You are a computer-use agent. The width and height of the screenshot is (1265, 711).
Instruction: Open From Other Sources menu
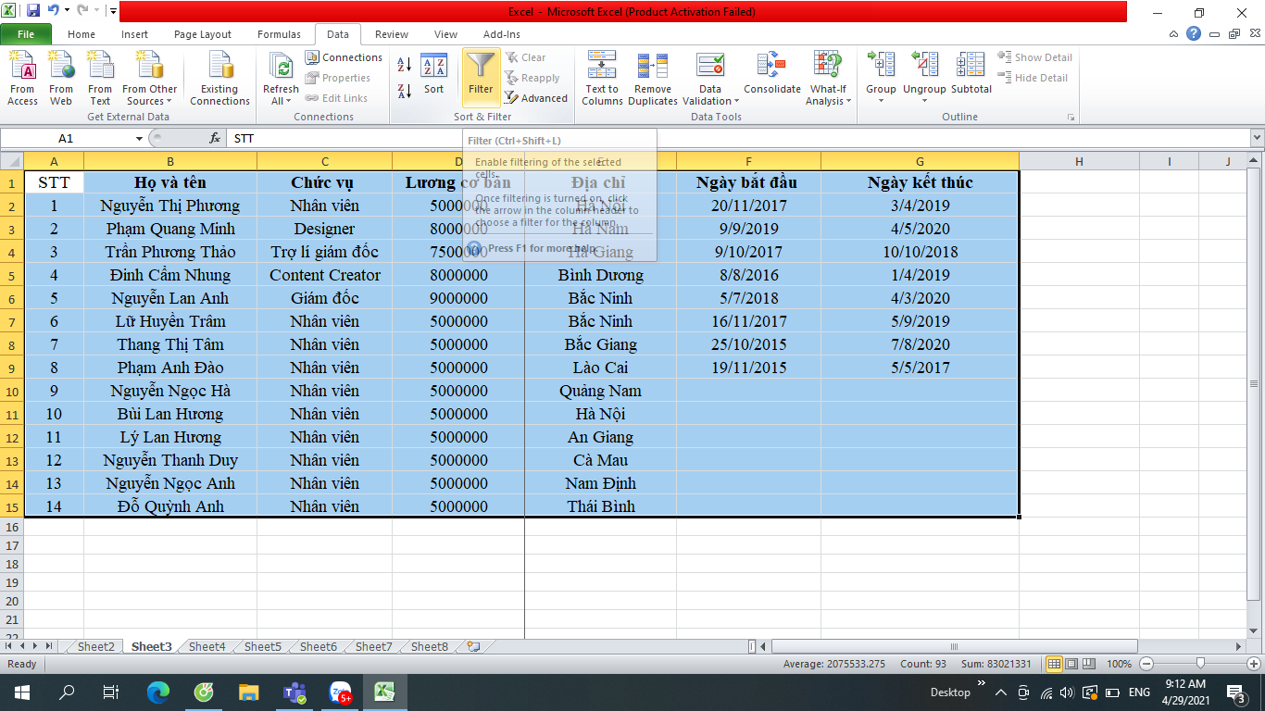point(150,79)
